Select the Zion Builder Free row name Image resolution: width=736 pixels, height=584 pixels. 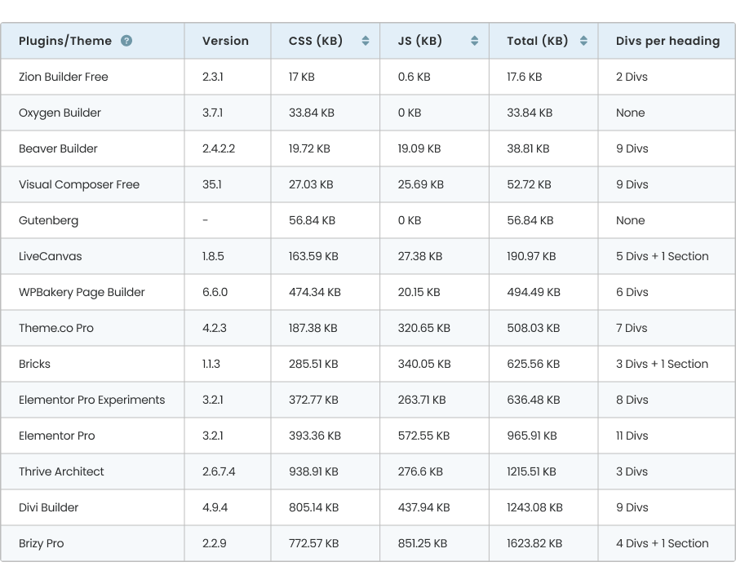point(64,77)
